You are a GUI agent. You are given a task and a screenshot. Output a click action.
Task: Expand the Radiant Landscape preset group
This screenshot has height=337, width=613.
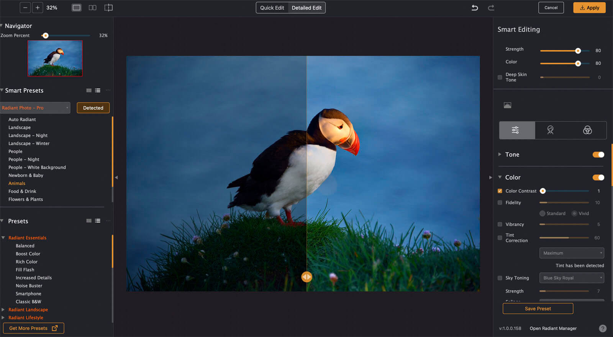(x=3, y=310)
